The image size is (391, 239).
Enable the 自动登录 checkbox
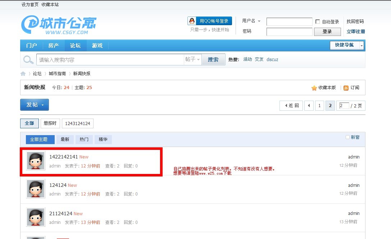(x=317, y=22)
